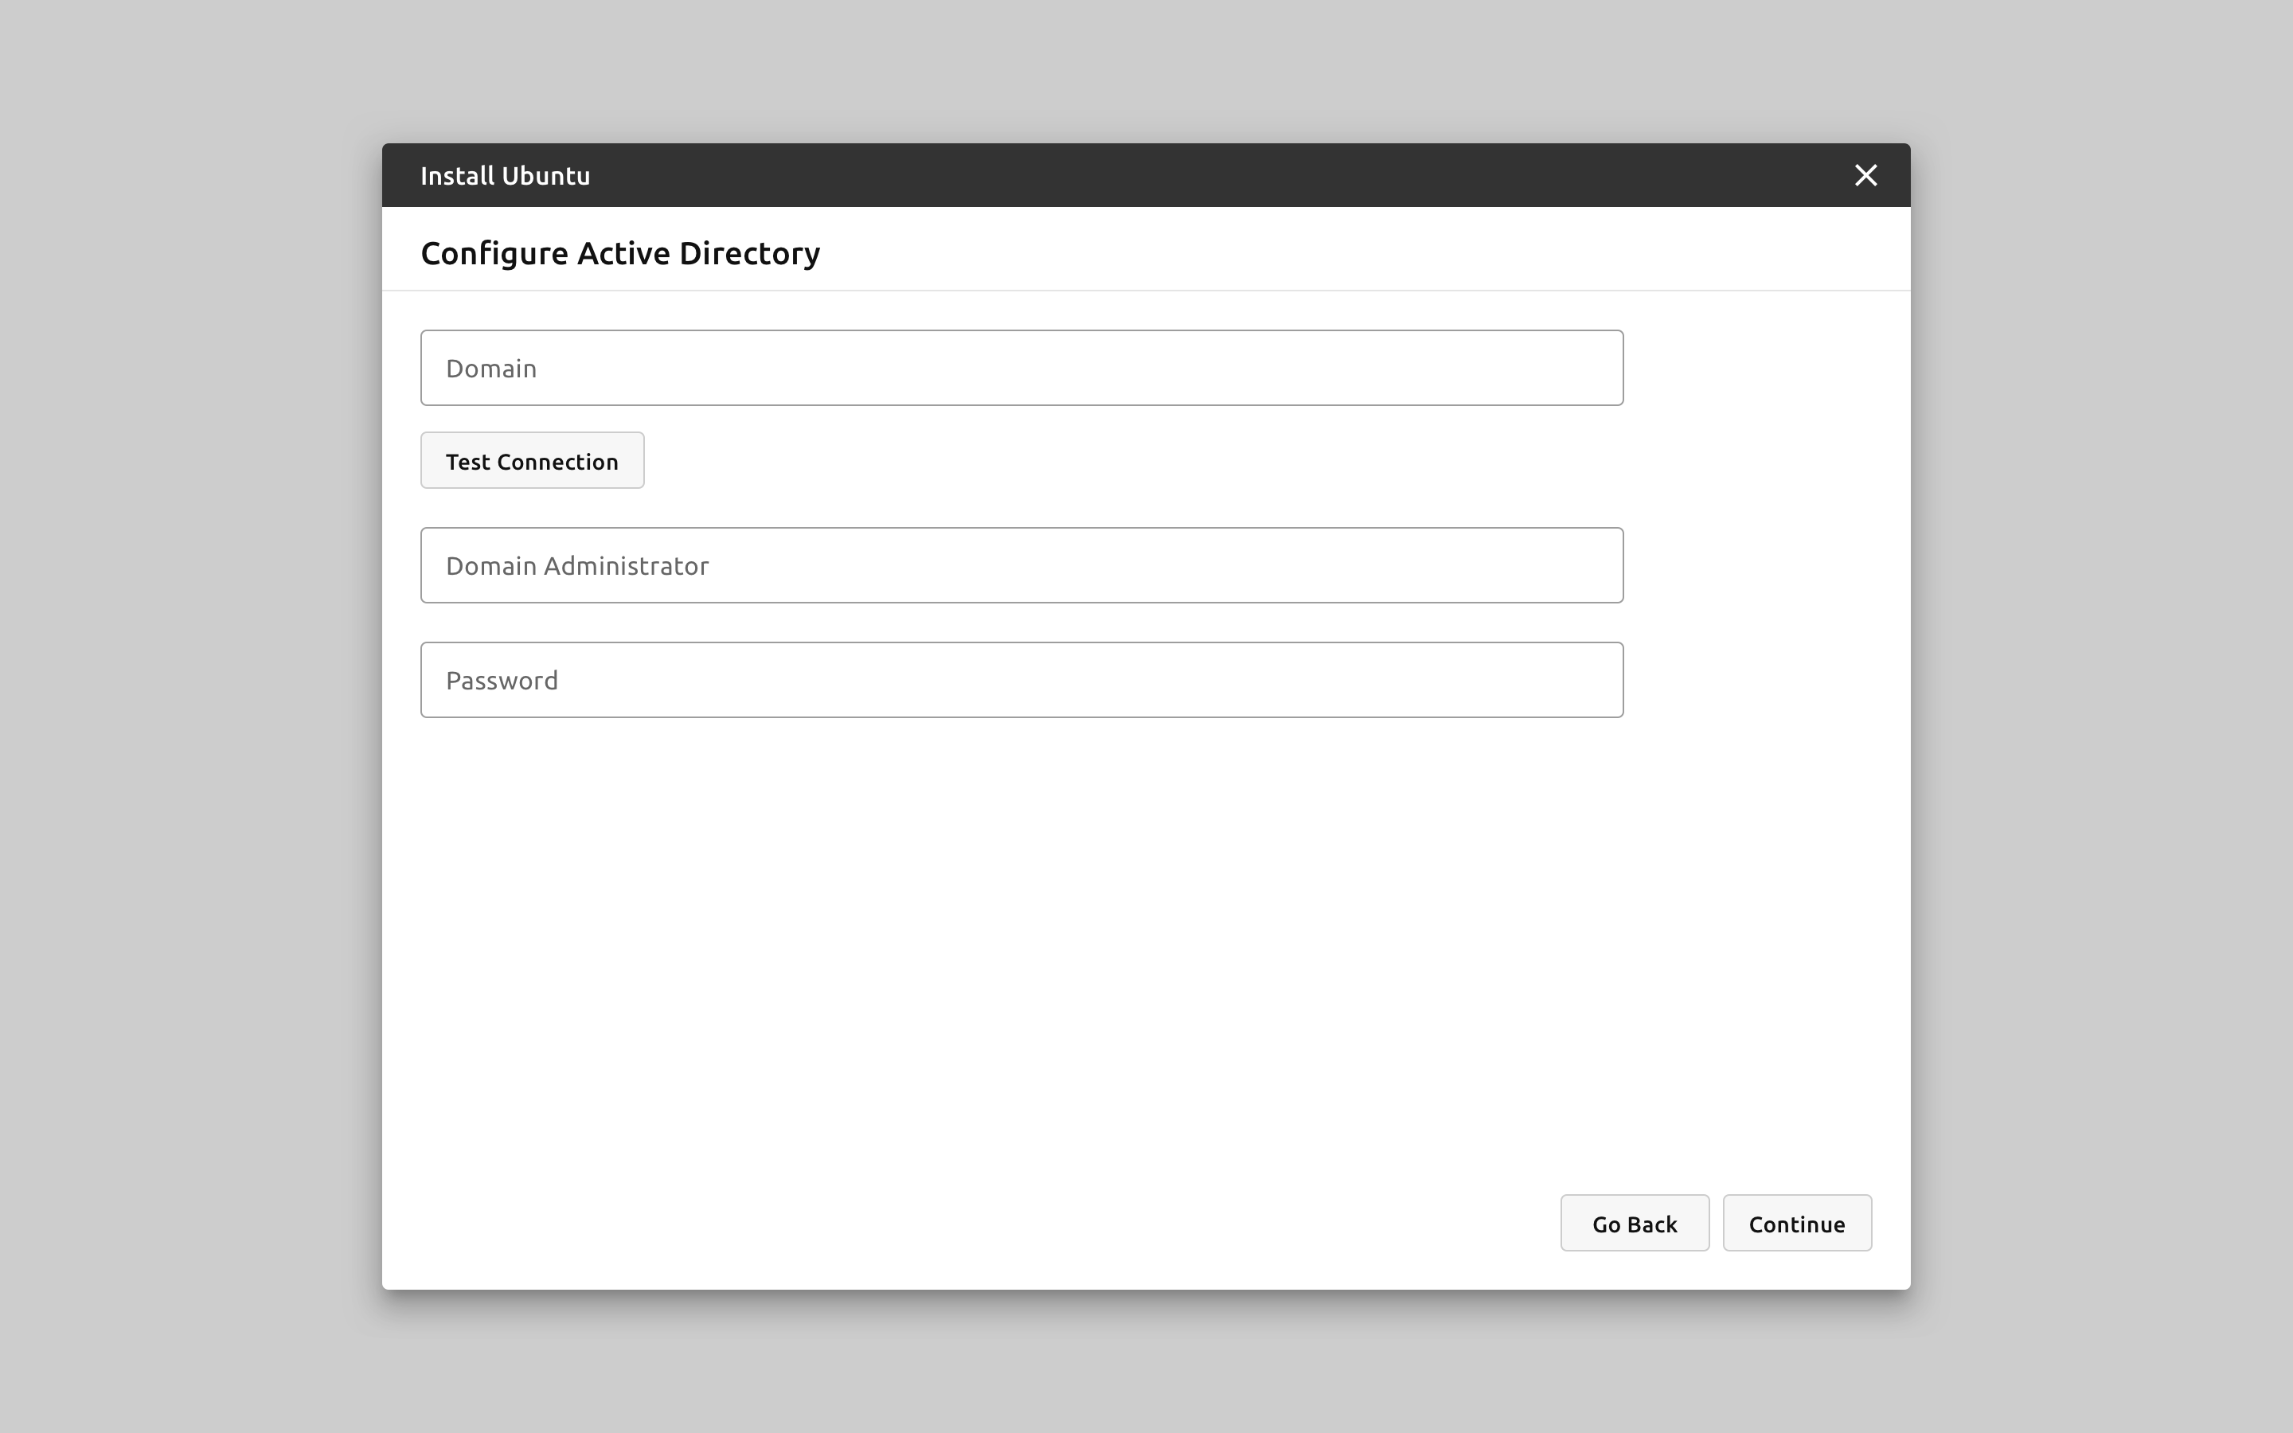Screen dimensions: 2293x1433
Task: Place cursor on Domain placeholder text
Action: [490, 369]
